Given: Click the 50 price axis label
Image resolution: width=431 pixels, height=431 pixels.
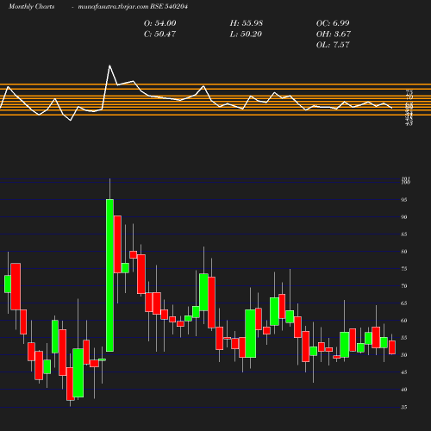Looking at the screenshot, I should [404, 355].
